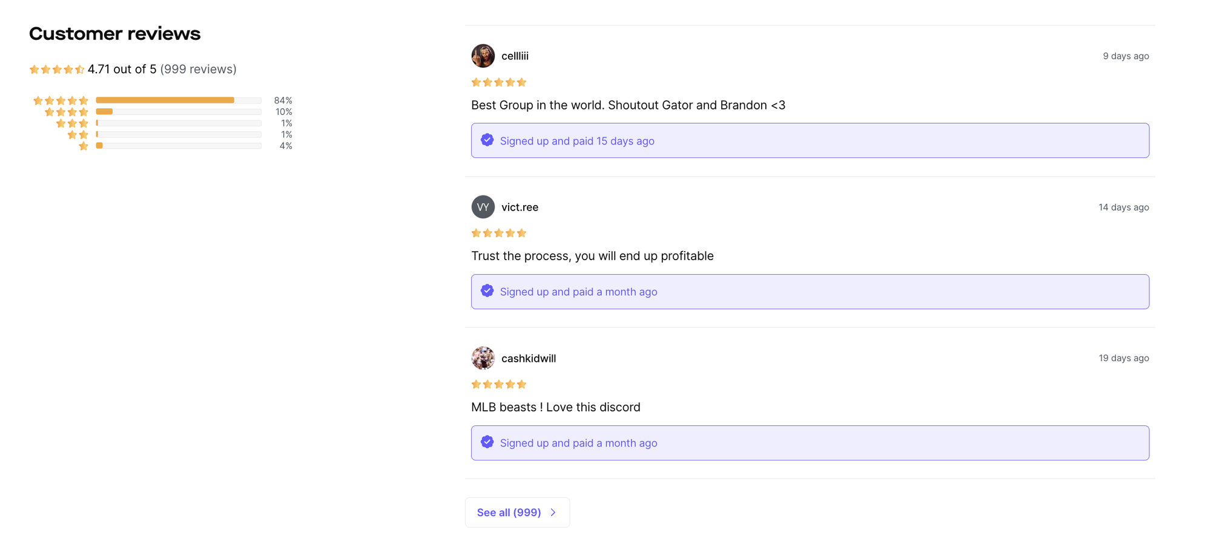The height and width of the screenshot is (556, 1211).
Task: Click the verified badge on cashkidwill's review
Action: (x=487, y=442)
